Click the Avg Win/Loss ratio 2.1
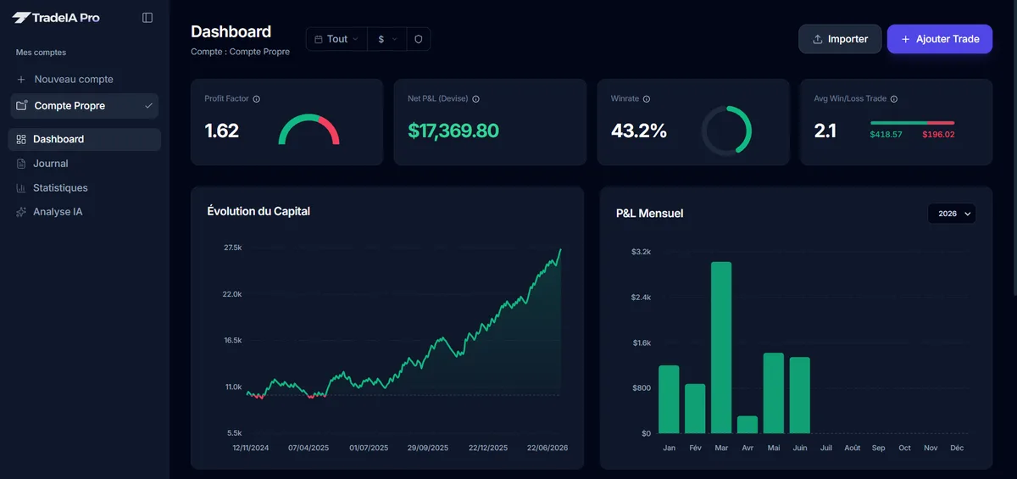Screen dimensions: 1017x479 point(825,131)
